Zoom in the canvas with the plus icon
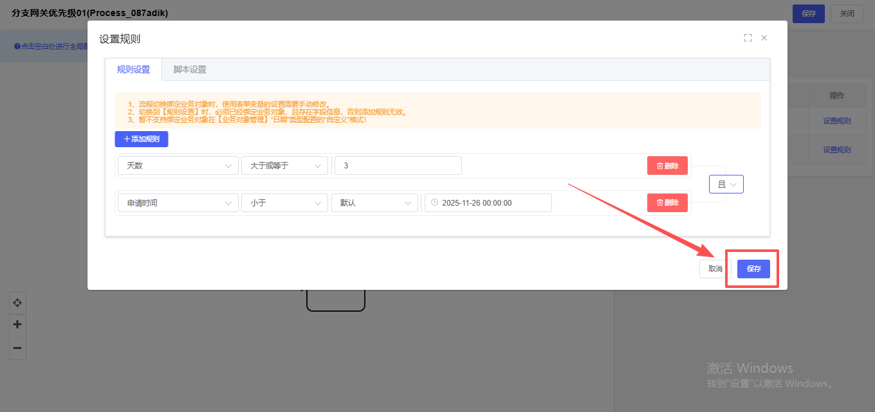875x412 pixels. [x=17, y=325]
